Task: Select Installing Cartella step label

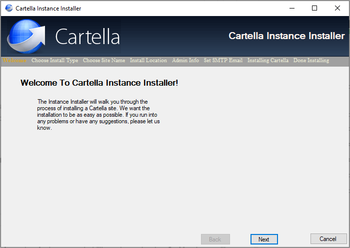Action: click(x=268, y=61)
